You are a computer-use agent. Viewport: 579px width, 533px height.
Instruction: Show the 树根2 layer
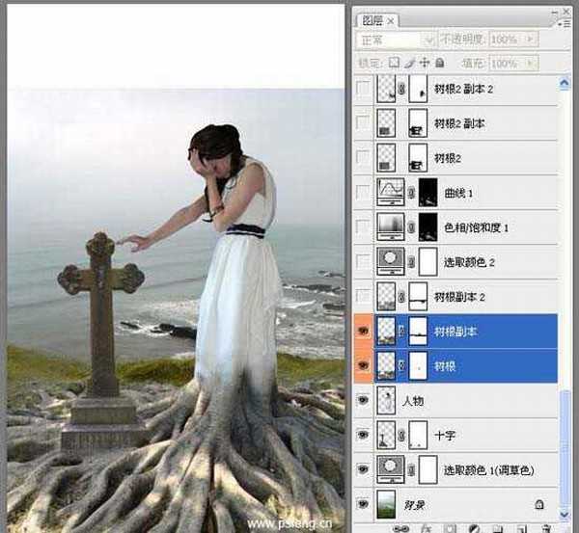point(364,157)
